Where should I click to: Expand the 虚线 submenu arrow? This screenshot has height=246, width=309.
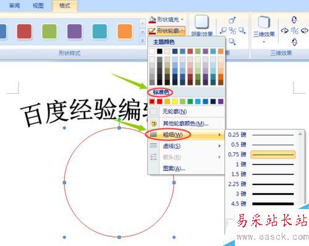click(x=219, y=146)
